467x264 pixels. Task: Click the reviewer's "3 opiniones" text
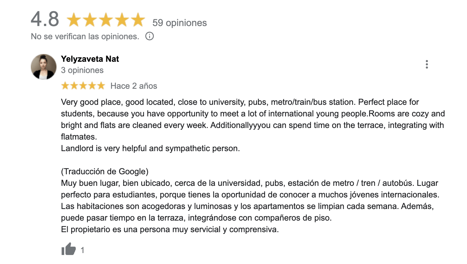click(82, 70)
